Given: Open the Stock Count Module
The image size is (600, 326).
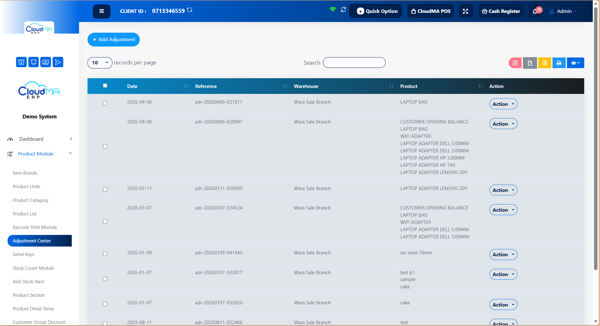Looking at the screenshot, I should 33,268.
